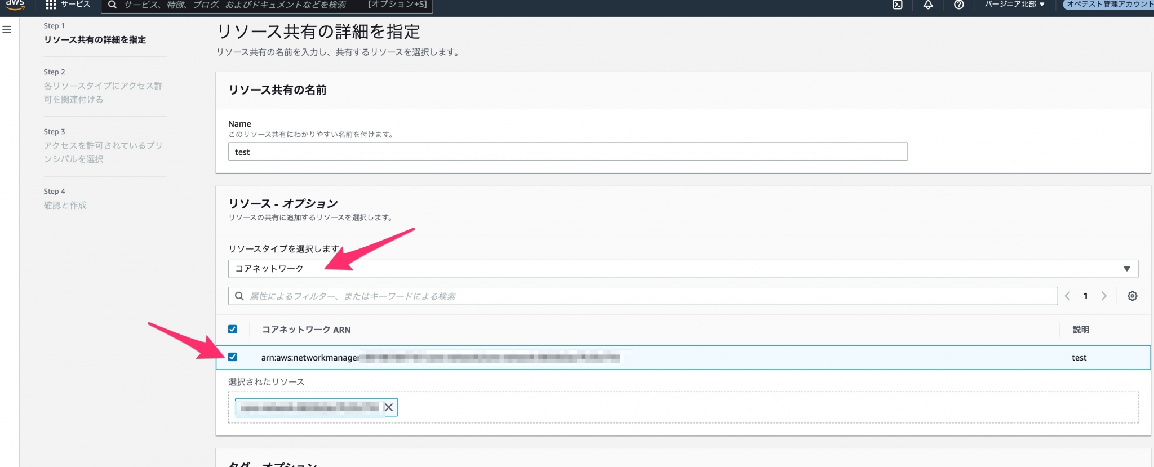Select Step 4 確認と作成
Image resolution: width=1154 pixels, height=467 pixels.
pos(65,206)
